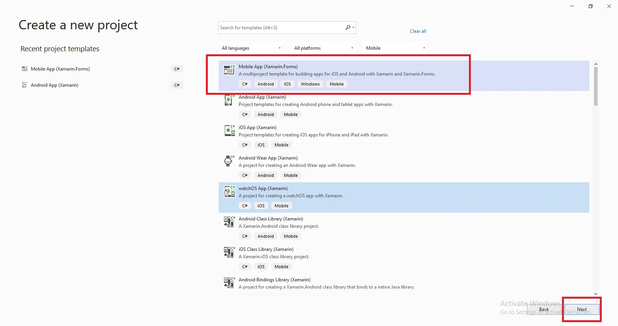Click the Android Wear App watch icon
Viewport: 618px width, 326px height.
[229, 161]
